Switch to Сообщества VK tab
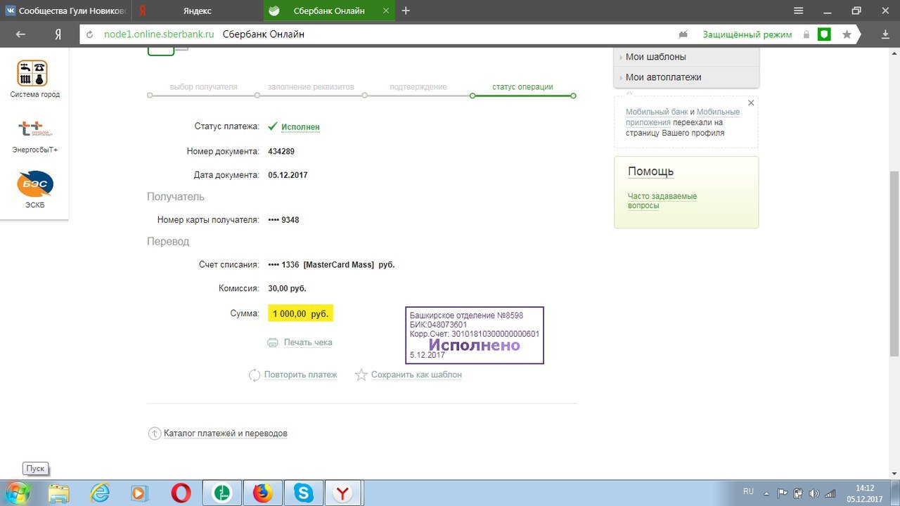This screenshot has height=506, width=900. pyautogui.click(x=65, y=11)
